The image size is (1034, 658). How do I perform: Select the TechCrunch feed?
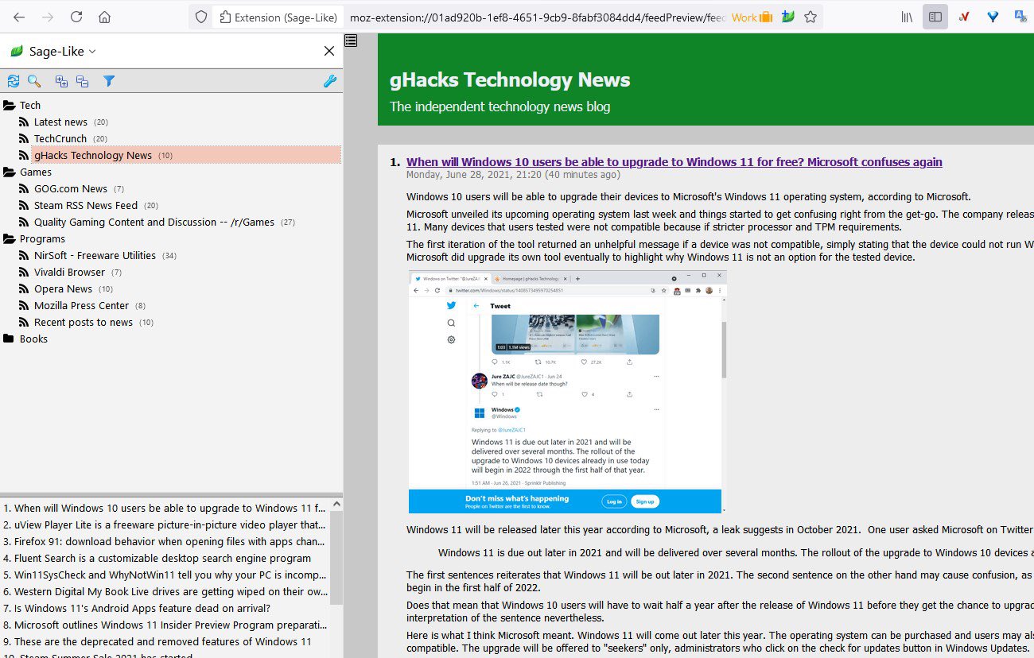click(x=60, y=138)
